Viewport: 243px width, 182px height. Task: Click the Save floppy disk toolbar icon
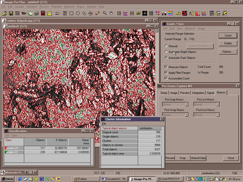pyautogui.click(x=11, y=14)
